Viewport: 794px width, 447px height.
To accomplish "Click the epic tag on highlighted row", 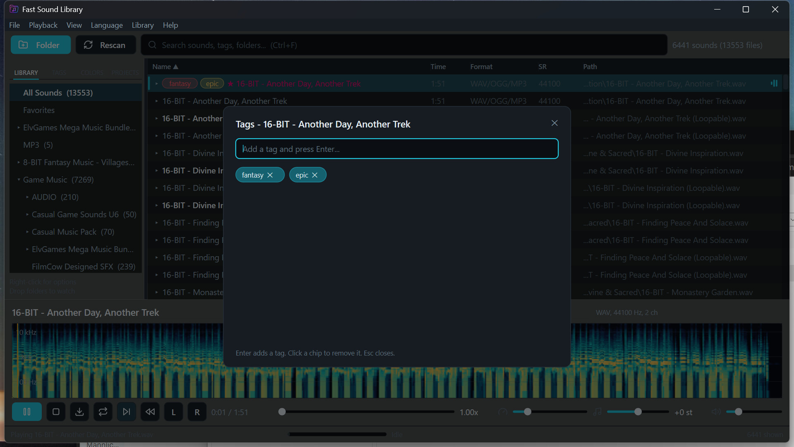I will [x=212, y=84].
